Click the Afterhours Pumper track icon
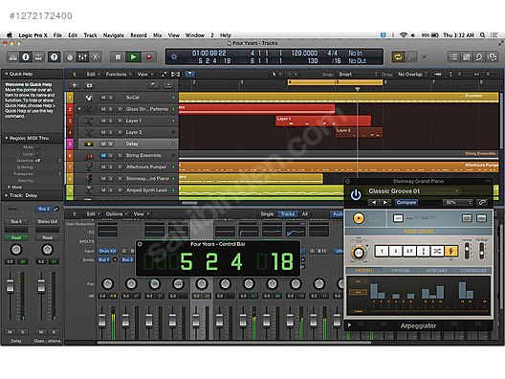 pos(89,167)
